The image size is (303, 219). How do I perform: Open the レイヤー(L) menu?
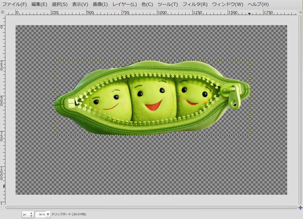[124, 4]
